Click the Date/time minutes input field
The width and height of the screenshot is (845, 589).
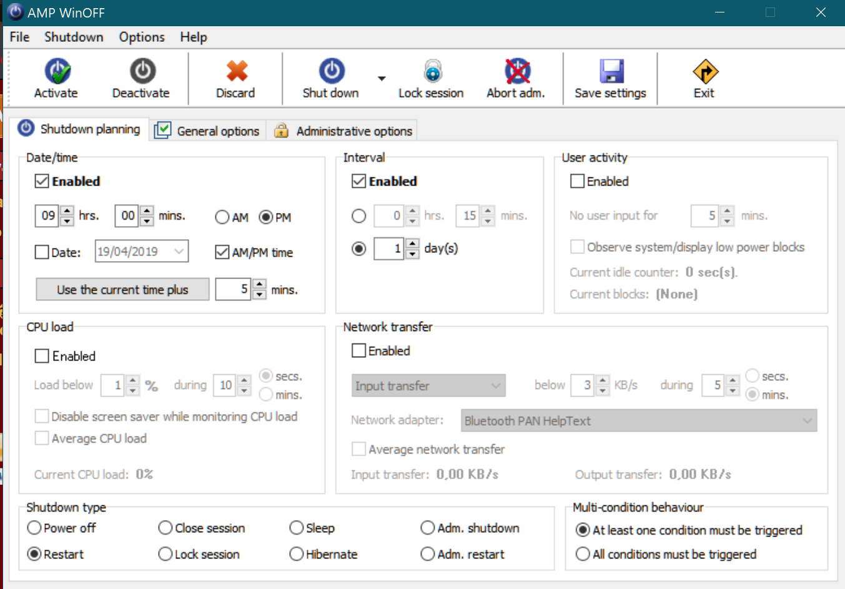pyautogui.click(x=127, y=216)
